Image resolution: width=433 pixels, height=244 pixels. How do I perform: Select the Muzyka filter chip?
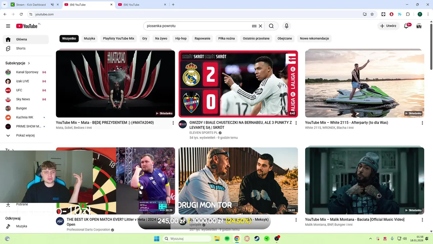pyautogui.click(x=89, y=39)
